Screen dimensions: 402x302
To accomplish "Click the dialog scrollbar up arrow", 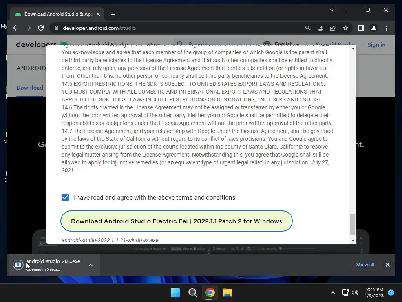I will (353, 48).
